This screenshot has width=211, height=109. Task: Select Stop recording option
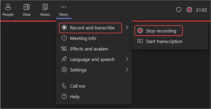click(x=161, y=31)
